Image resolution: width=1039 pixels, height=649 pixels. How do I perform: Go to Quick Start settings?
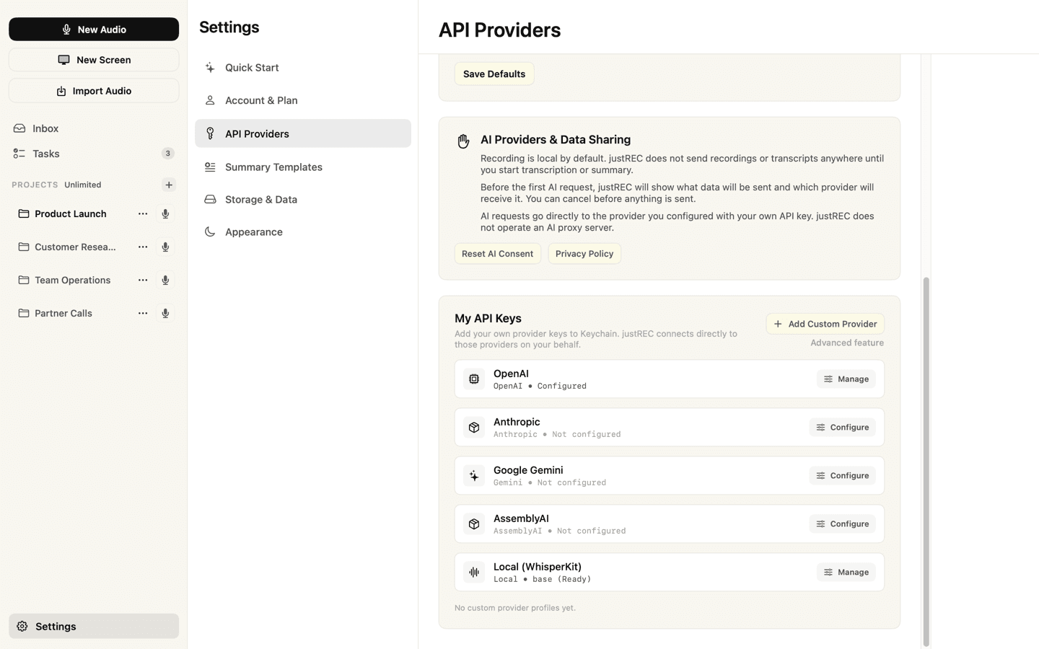(303, 68)
